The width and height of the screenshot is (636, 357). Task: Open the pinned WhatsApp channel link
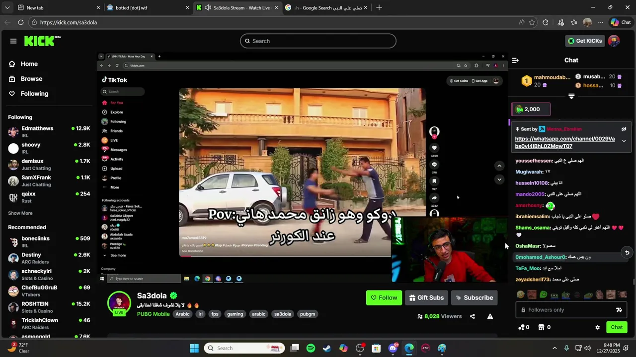[x=564, y=143]
